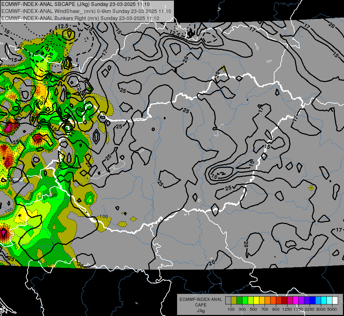Click the cyan legend swatch after 3000
Viewport: 344px width, 316px height.
click(x=324, y=300)
